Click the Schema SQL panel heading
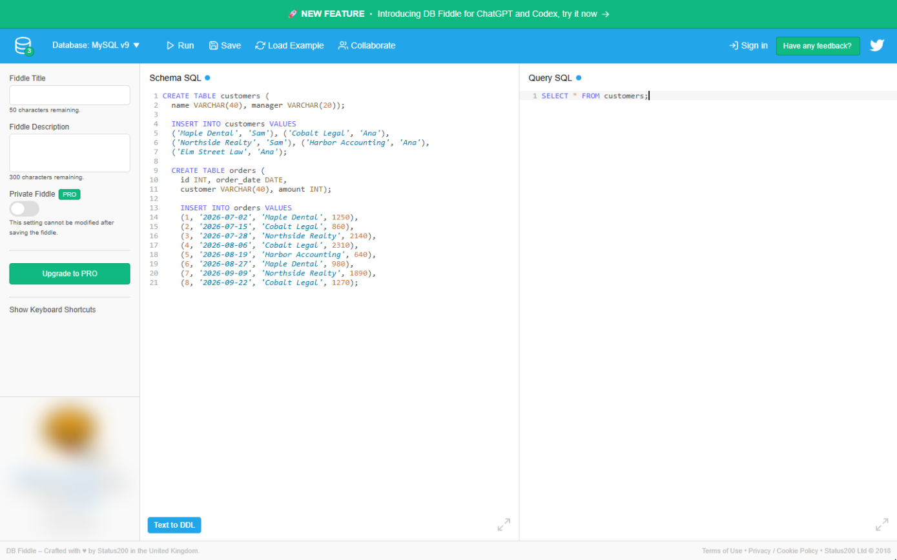897x560 pixels. pos(175,78)
